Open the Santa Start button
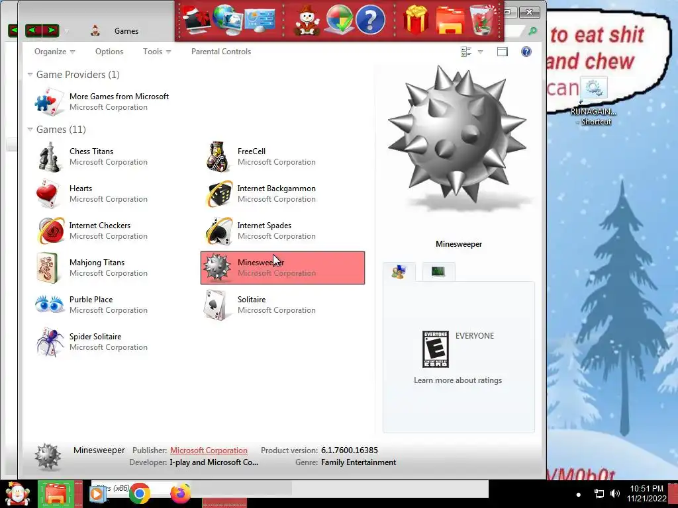The width and height of the screenshot is (678, 508). point(17,494)
